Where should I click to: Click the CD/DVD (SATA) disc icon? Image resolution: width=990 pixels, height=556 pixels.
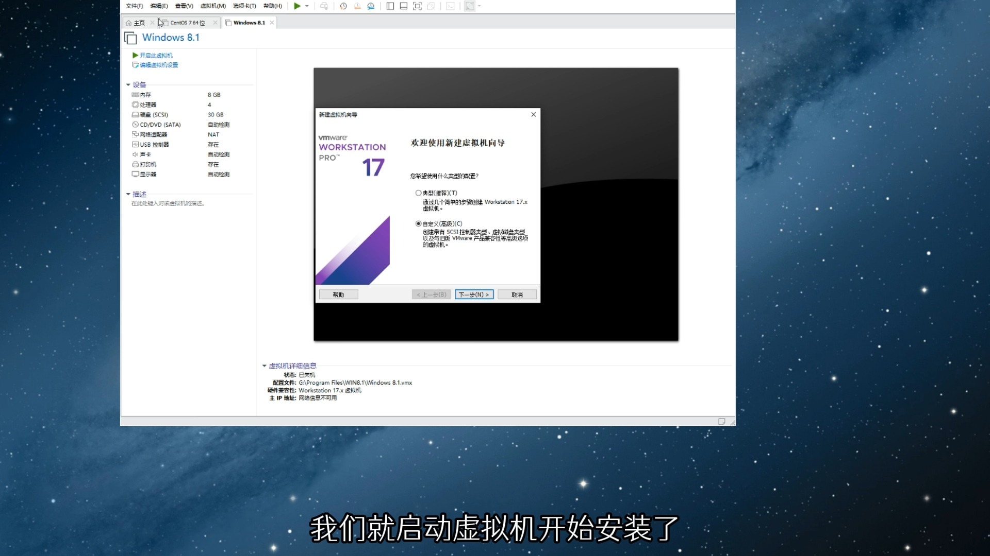pos(135,125)
